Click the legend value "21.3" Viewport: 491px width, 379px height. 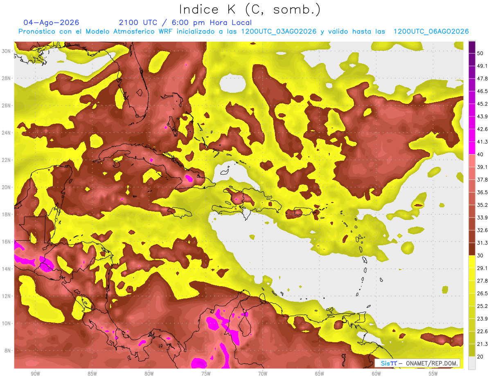[x=482, y=344]
